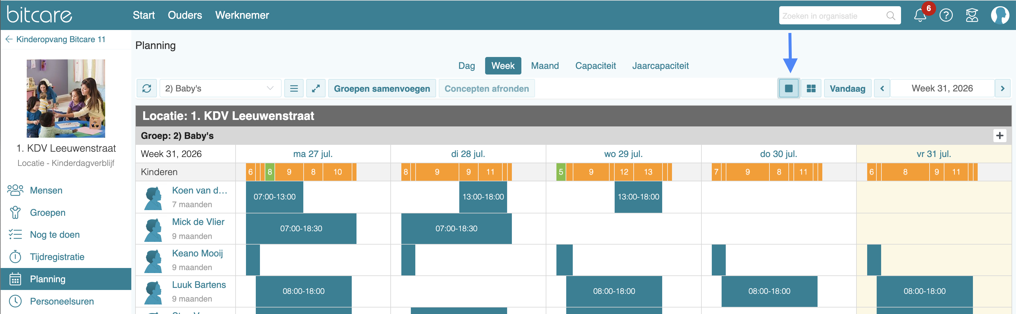The height and width of the screenshot is (314, 1016).
Task: Expand planning to fullscreen with arrows icon
Action: tap(316, 88)
